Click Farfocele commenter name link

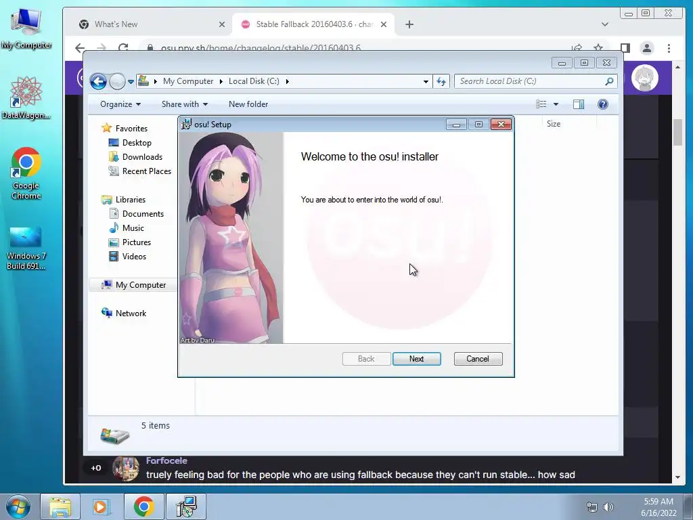pos(166,460)
